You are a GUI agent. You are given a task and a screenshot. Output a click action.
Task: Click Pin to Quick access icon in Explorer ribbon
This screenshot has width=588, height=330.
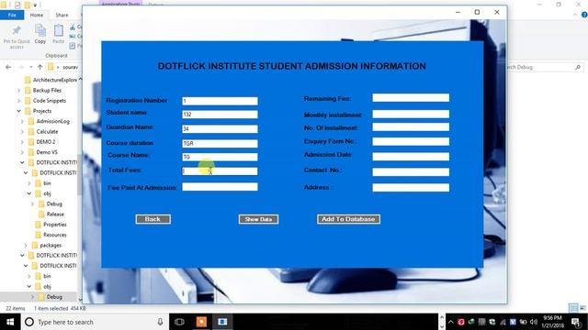pyautogui.click(x=17, y=30)
